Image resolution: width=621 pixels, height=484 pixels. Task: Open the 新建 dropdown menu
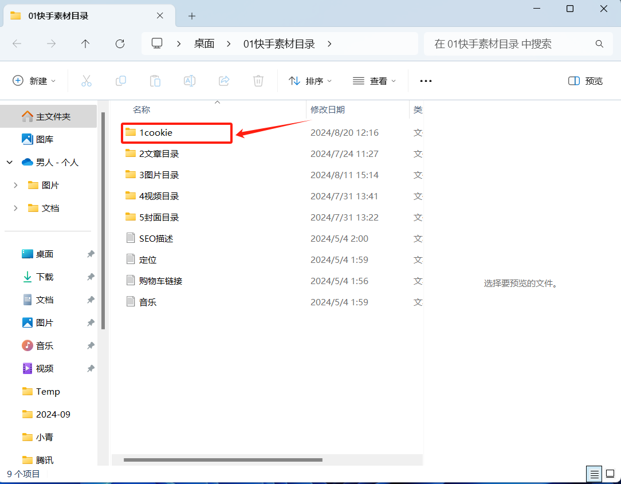34,81
